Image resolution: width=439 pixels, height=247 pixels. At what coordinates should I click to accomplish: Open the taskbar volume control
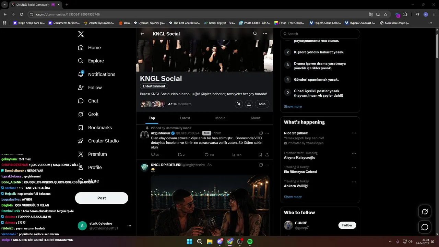pos(411,242)
